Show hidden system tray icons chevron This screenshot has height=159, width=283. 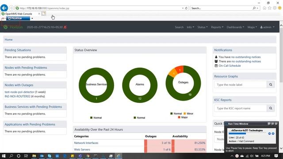(232, 156)
